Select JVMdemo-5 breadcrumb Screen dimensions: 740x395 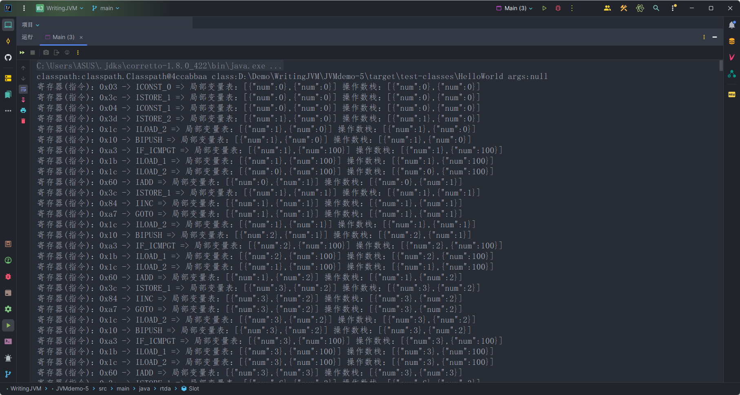pyautogui.click(x=72, y=388)
